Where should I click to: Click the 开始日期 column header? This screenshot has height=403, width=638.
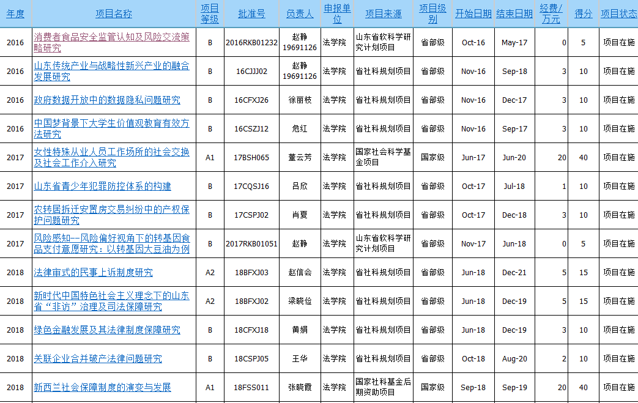coord(473,14)
